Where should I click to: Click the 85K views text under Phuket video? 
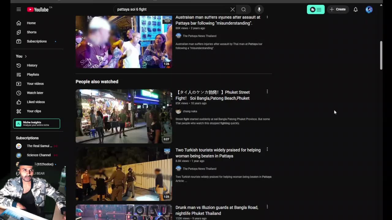182,103
